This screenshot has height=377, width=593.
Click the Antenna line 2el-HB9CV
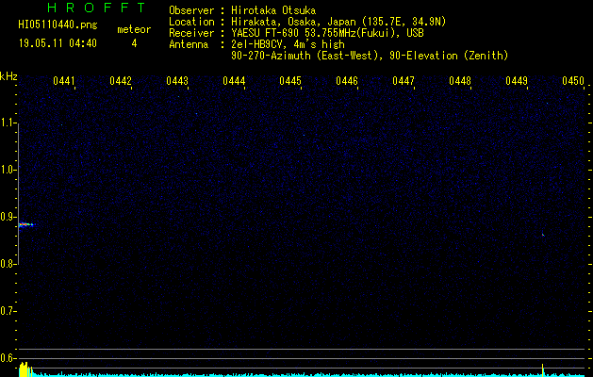coord(256,44)
